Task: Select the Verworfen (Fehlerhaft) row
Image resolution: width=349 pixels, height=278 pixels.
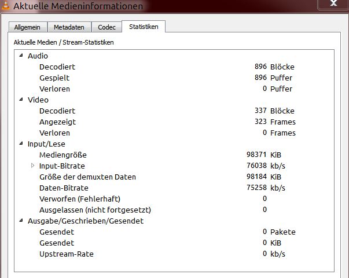Action: click(174, 199)
